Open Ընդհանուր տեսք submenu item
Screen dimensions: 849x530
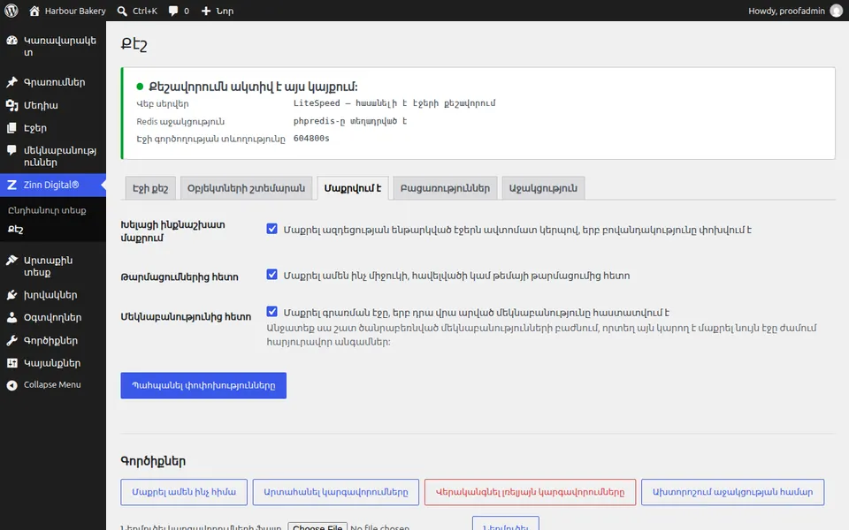tap(47, 210)
